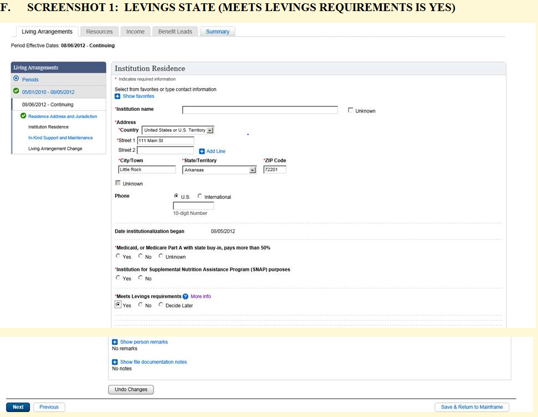Viewport: 538px width, 417px height.
Task: Click green check beside Residence Address and Jurisdiction
Action: (23, 116)
